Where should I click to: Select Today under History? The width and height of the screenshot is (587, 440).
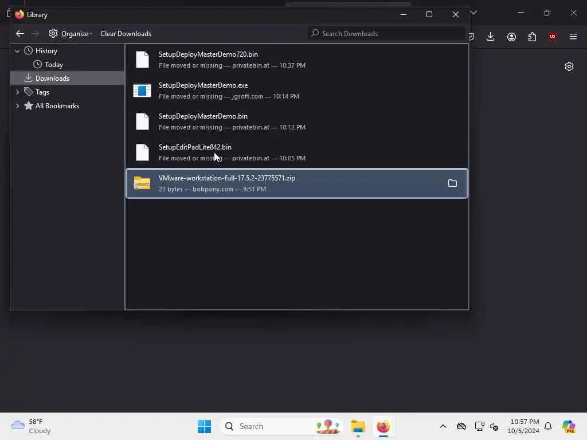pos(53,65)
